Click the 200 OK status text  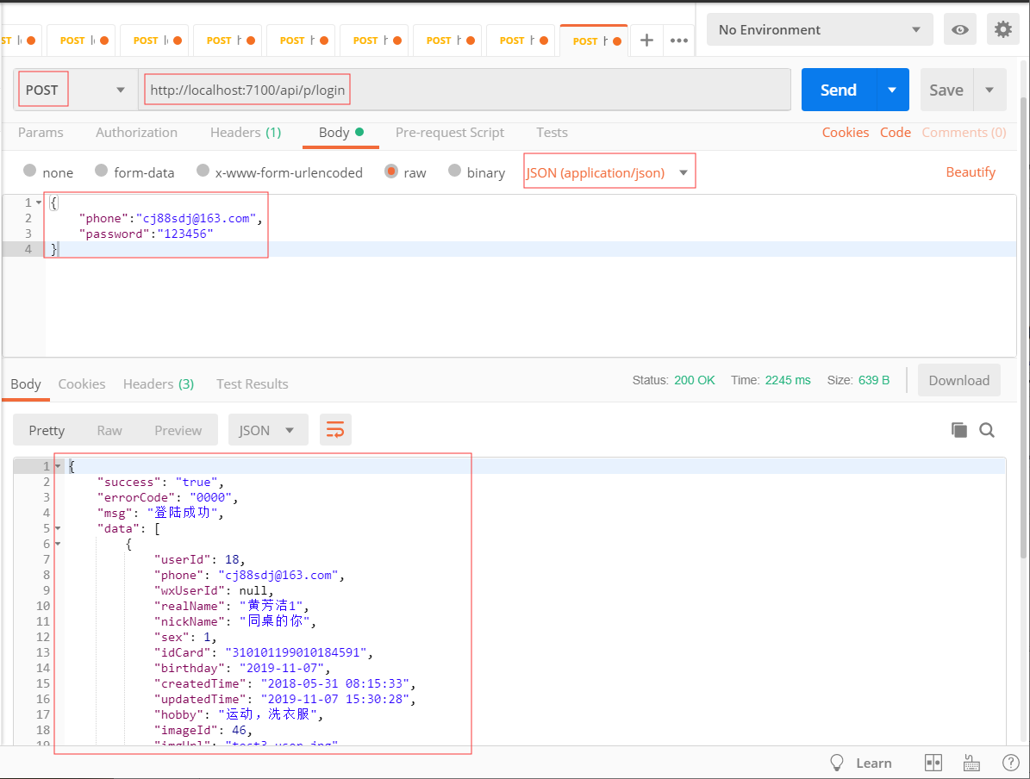(695, 380)
